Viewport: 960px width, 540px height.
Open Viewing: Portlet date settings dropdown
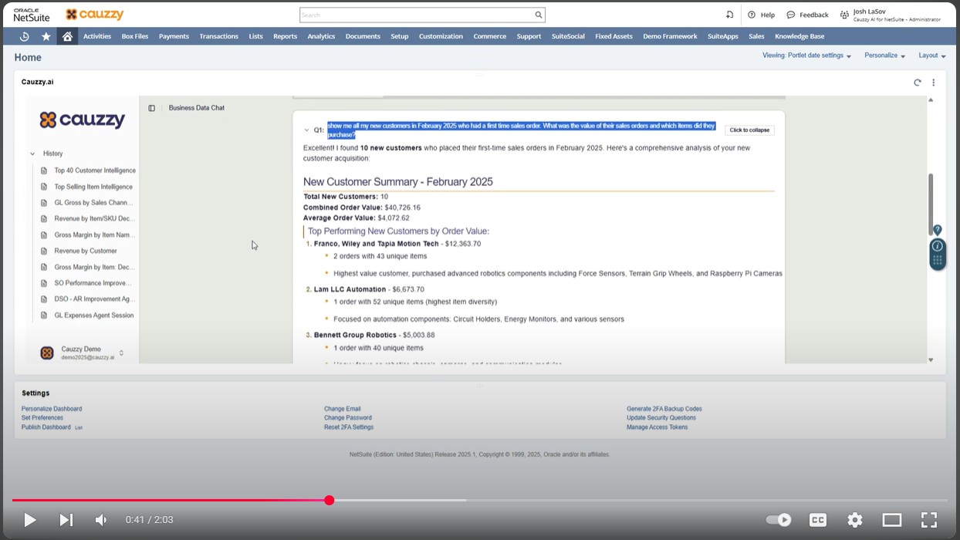click(x=806, y=56)
